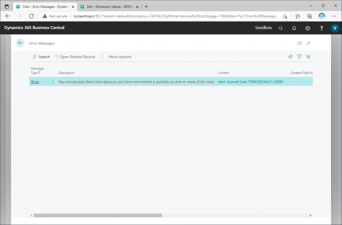Click the user account avatar V

point(335,28)
